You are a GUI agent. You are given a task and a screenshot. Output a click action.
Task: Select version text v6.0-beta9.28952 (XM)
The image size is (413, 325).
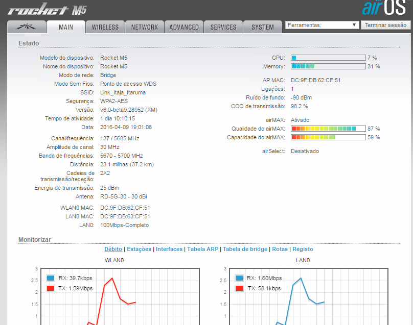(128, 110)
